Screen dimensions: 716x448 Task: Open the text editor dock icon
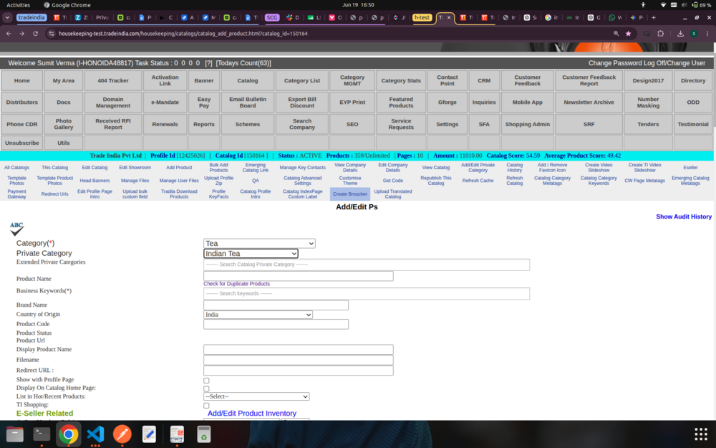click(x=150, y=434)
